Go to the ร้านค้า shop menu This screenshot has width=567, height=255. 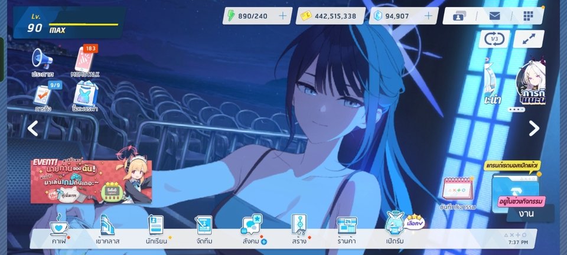(347, 229)
